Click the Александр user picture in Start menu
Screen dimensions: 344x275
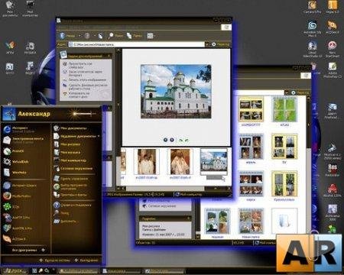(8, 114)
